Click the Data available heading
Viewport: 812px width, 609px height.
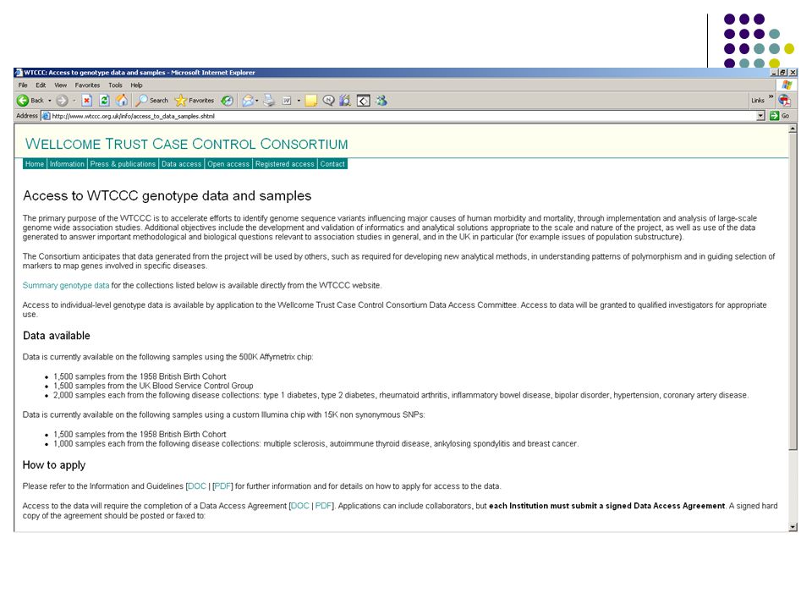(57, 336)
